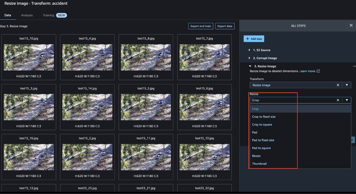Click the Step 3. Resize image heading

click(x=14, y=26)
